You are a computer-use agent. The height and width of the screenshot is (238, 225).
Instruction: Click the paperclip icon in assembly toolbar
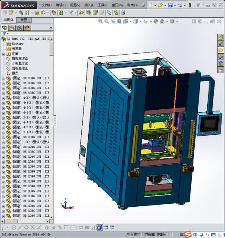[x=21, y=13]
